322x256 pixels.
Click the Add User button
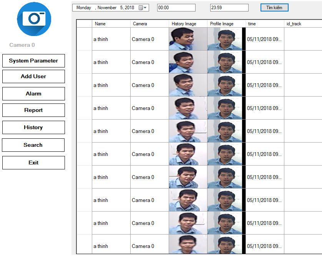33,76
